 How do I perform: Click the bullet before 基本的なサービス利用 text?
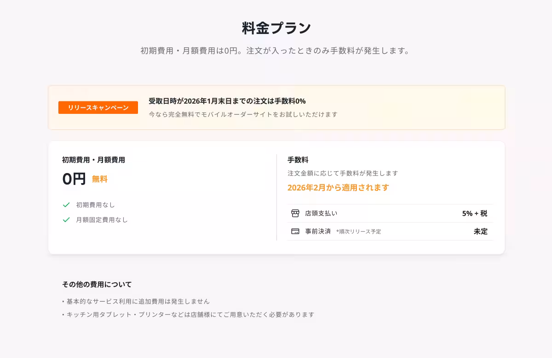[63, 302]
